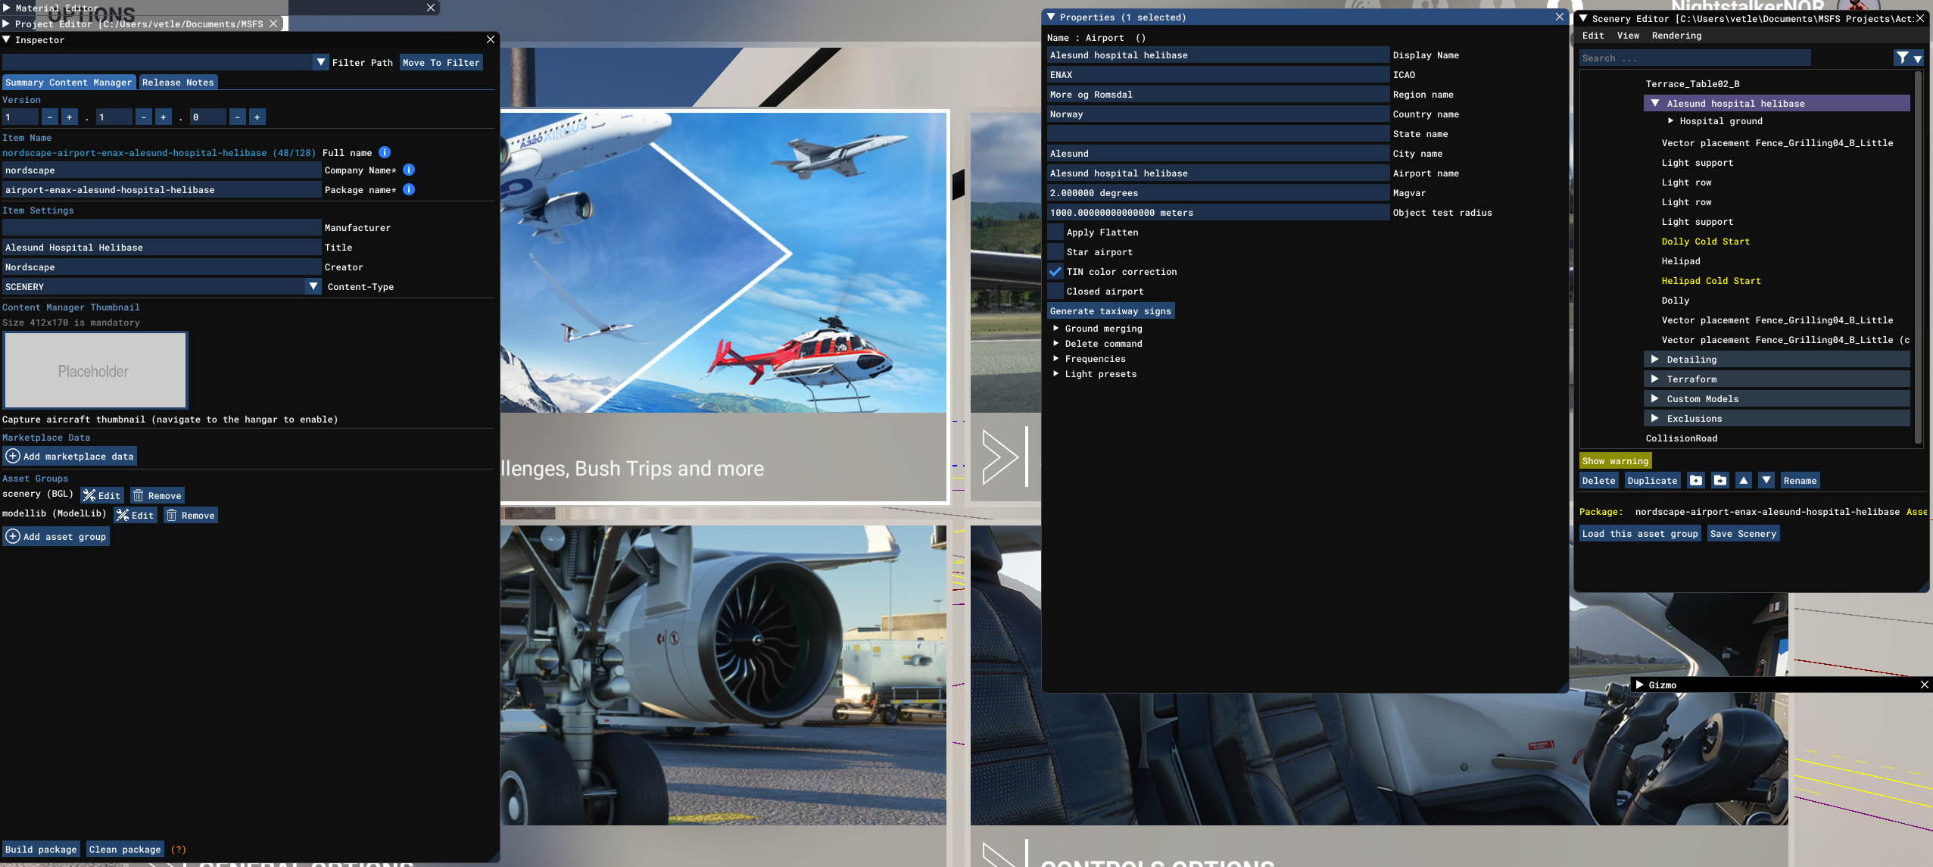1933x867 pixels.
Task: Expand the Ground merging section
Action: 1056,328
